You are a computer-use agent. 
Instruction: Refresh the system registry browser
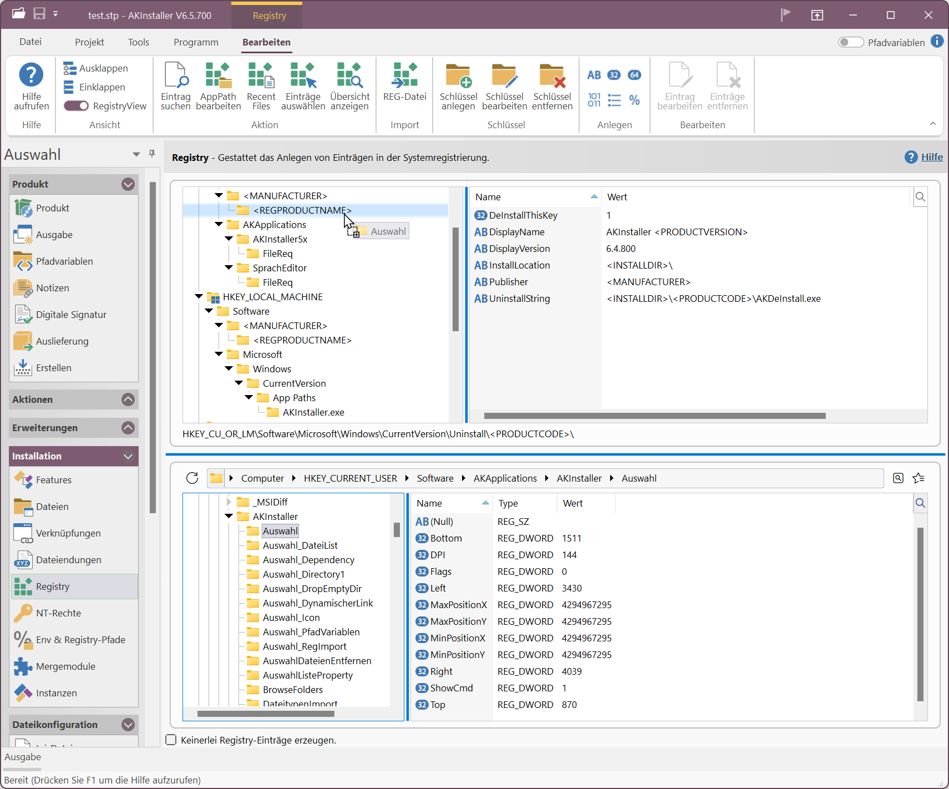click(x=192, y=478)
